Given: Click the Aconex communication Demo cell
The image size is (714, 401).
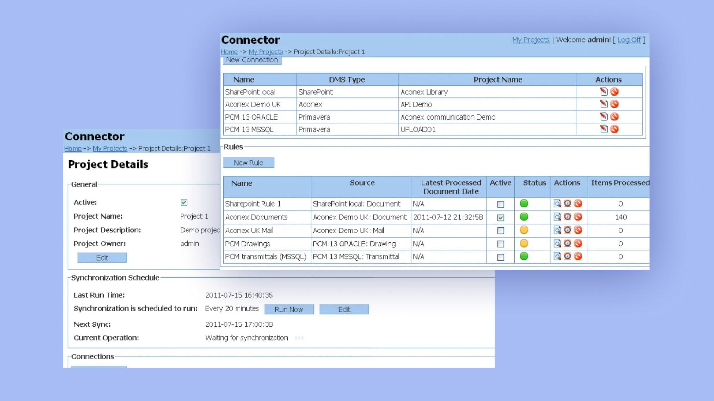Looking at the screenshot, I should click(x=487, y=117).
